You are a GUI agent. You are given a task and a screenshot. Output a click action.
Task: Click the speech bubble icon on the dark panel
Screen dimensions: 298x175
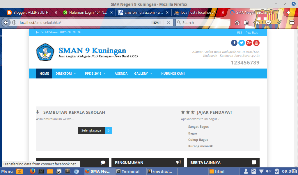coord(103,162)
